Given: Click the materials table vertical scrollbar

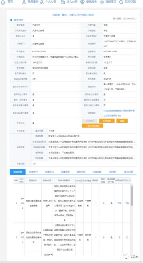Looking at the screenshot, I should click(x=132, y=196).
